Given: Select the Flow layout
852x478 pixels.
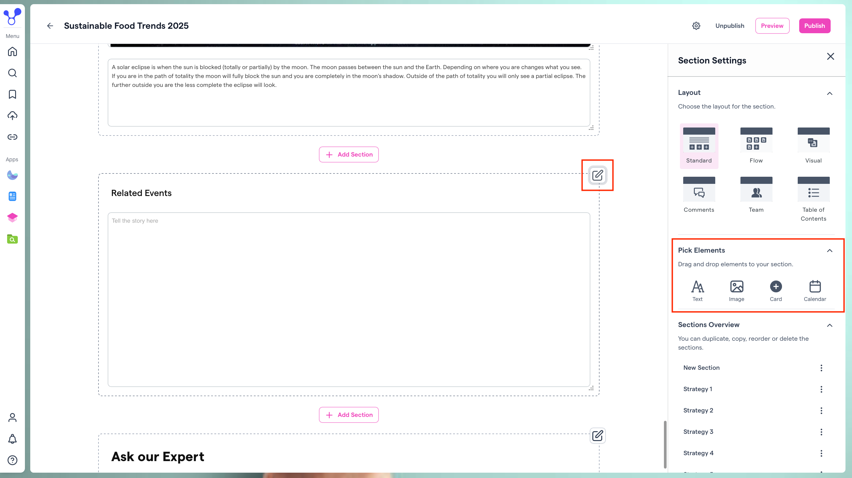Looking at the screenshot, I should pyautogui.click(x=756, y=146).
